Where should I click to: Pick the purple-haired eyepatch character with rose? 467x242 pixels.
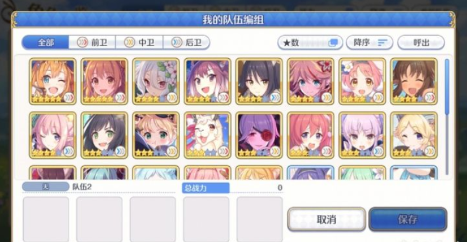tap(259, 135)
